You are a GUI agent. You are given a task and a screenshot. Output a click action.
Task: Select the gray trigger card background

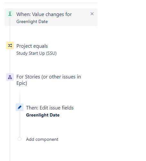tap(51, 17)
